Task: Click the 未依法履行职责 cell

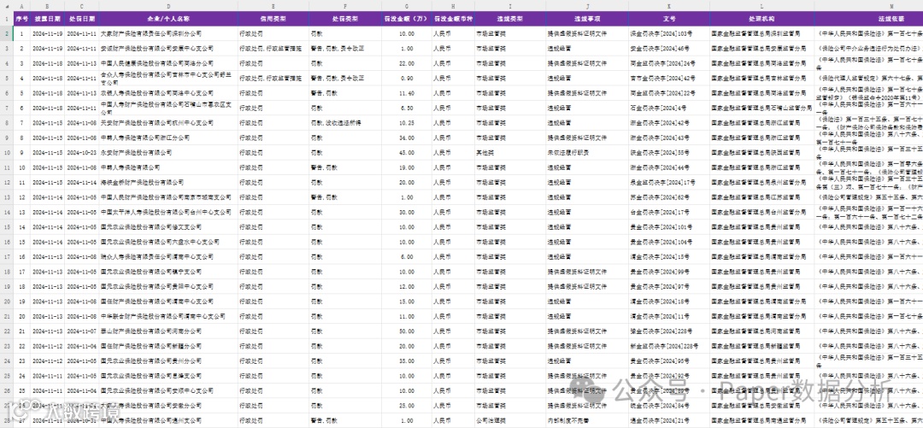Action: (587, 152)
